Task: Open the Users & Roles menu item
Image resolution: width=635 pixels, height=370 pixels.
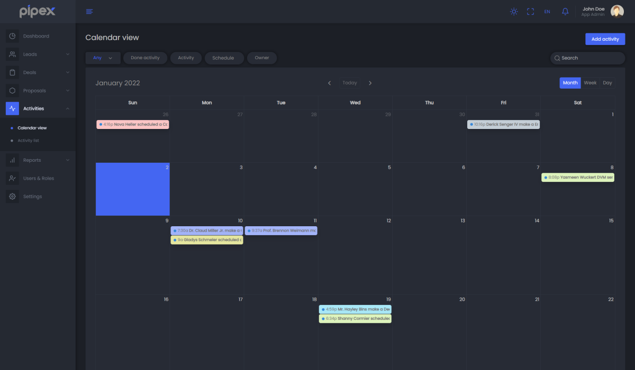Action: click(x=38, y=179)
